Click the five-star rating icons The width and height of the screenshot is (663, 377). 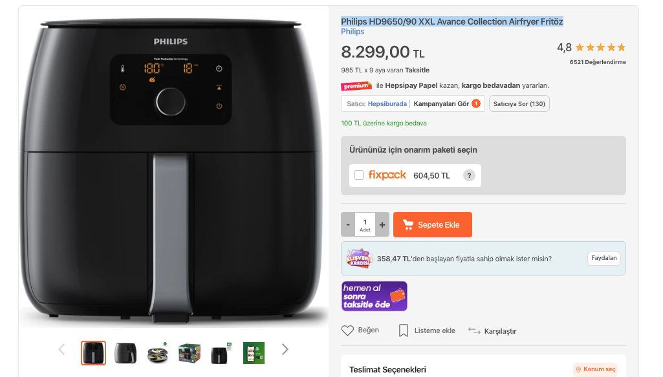tap(600, 47)
